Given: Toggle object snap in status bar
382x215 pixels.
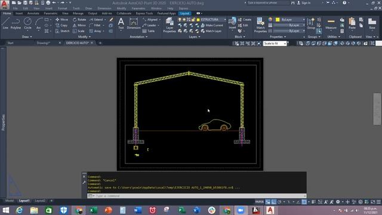Looking at the screenshot, I should (304, 202).
